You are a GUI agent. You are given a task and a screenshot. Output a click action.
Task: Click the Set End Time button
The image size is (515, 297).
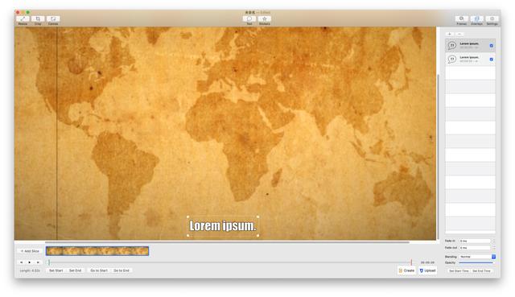click(481, 270)
